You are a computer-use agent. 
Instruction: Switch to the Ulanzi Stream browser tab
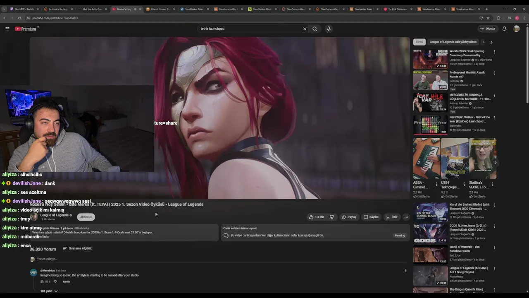click(x=161, y=9)
